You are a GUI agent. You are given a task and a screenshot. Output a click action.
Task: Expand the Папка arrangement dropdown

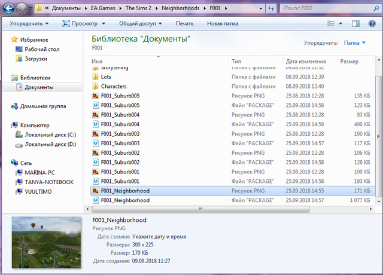click(x=355, y=43)
